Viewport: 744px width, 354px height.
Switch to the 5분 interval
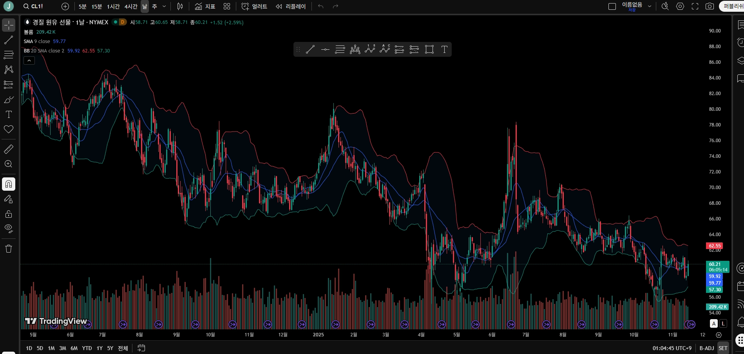[x=82, y=6]
